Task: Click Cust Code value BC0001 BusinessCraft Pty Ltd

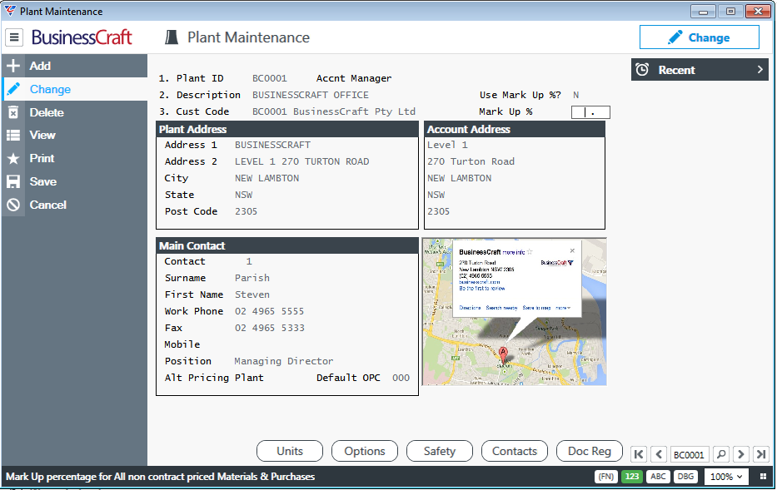Action: [334, 111]
